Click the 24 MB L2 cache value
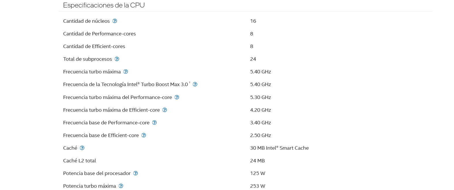The image size is (454, 190). click(x=257, y=161)
